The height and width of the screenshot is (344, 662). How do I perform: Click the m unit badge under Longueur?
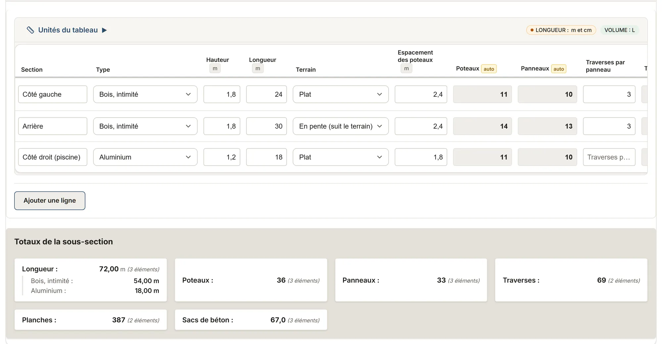258,69
